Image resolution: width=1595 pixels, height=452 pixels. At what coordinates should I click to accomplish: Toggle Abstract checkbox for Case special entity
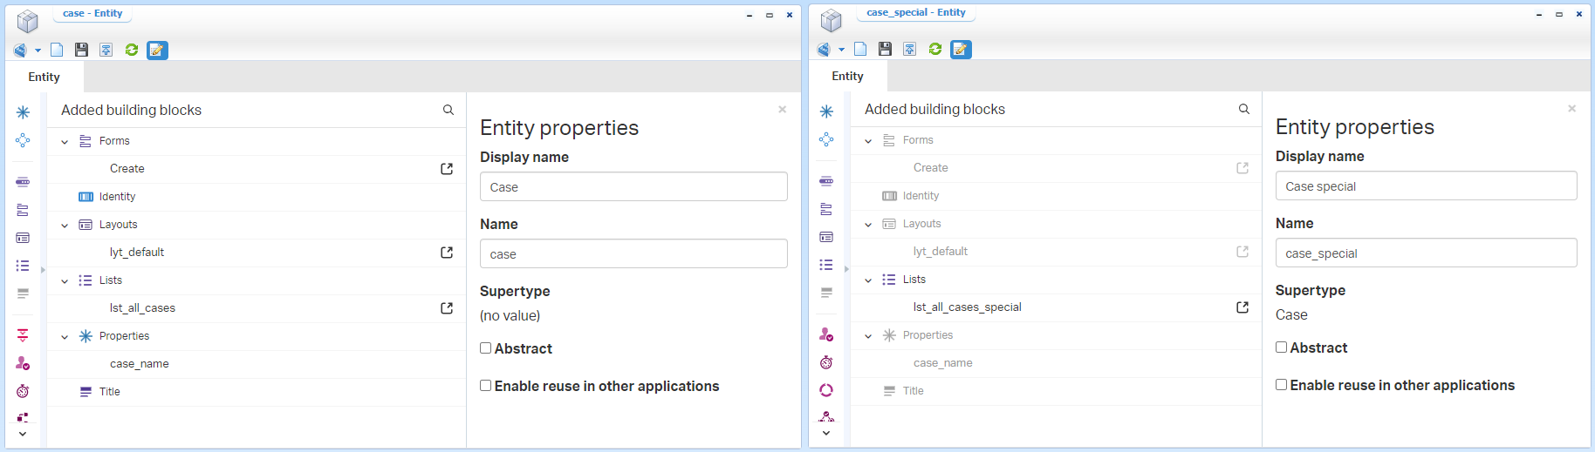pyautogui.click(x=1282, y=347)
